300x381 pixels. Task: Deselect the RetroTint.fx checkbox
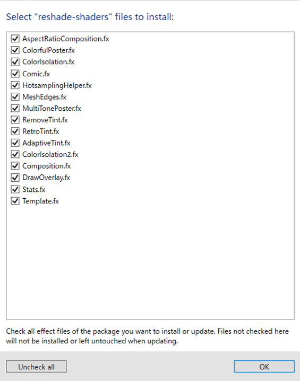(15, 131)
